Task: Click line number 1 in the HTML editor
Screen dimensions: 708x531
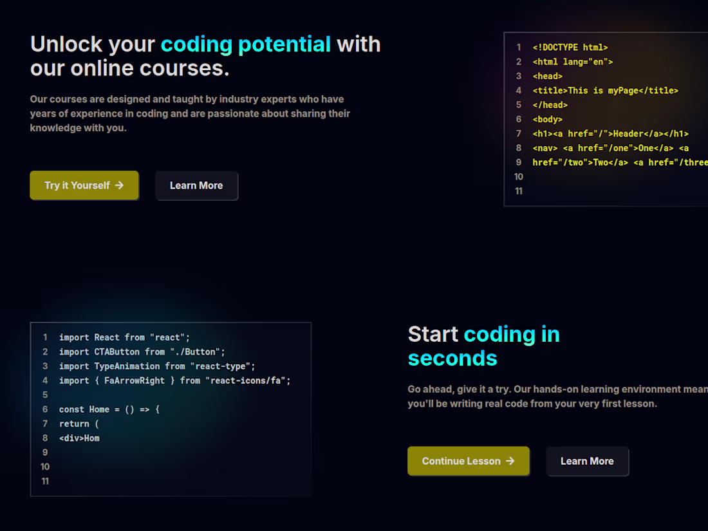Action: click(x=519, y=47)
